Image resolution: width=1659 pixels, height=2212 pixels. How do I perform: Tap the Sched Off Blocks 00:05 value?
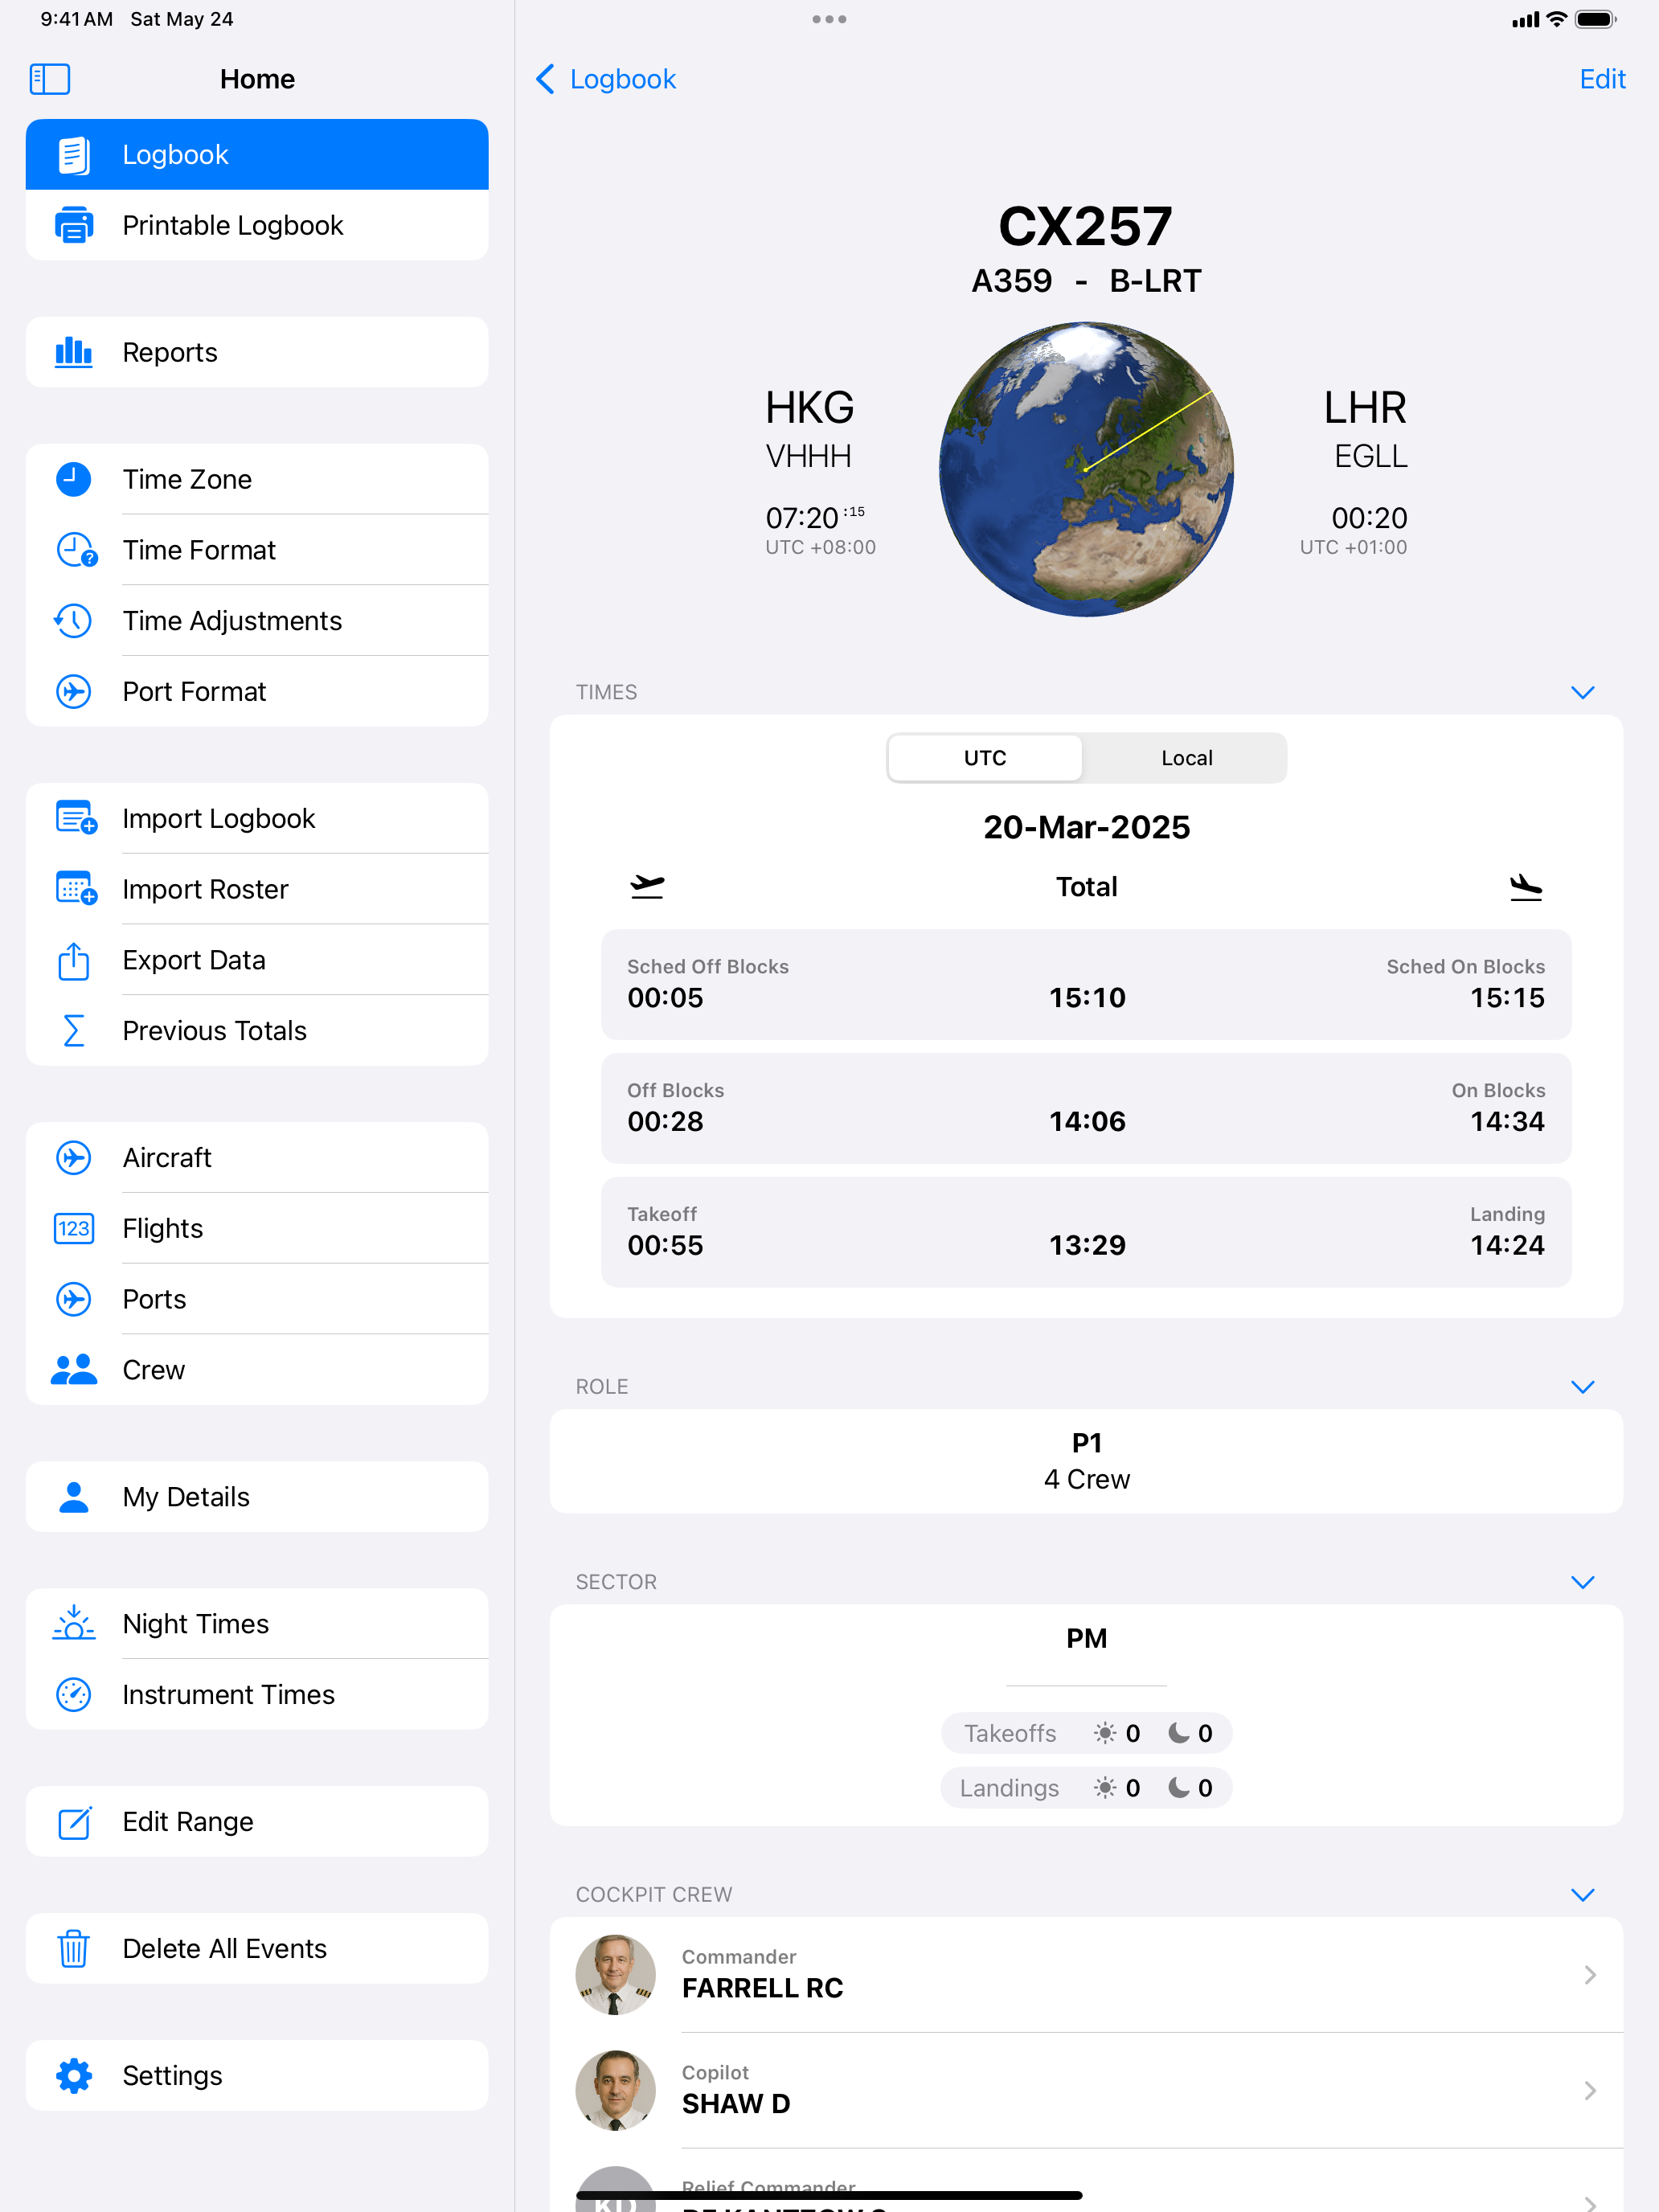coord(665,997)
